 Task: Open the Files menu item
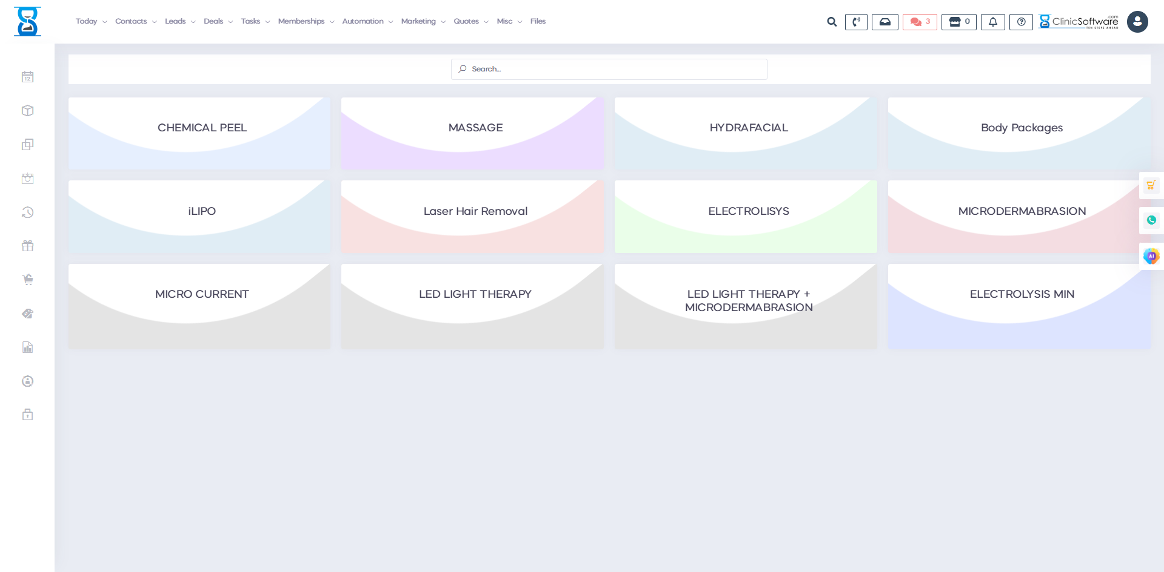[x=538, y=21]
